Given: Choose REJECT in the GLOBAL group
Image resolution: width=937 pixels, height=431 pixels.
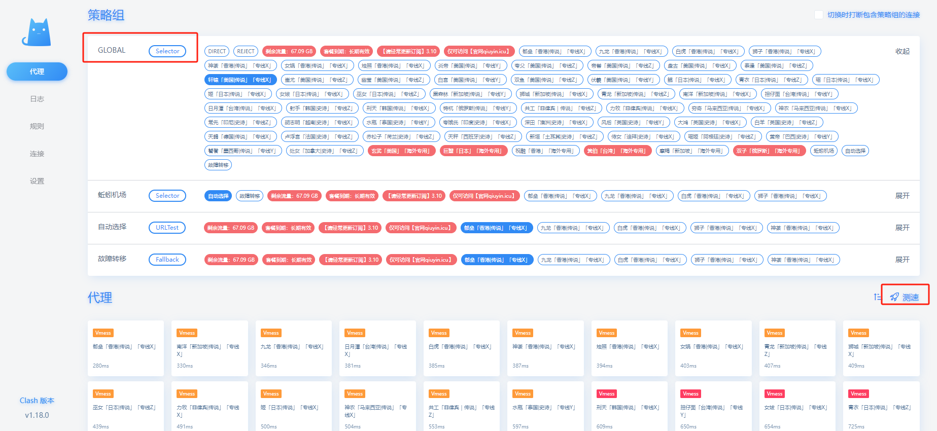Looking at the screenshot, I should coord(246,51).
